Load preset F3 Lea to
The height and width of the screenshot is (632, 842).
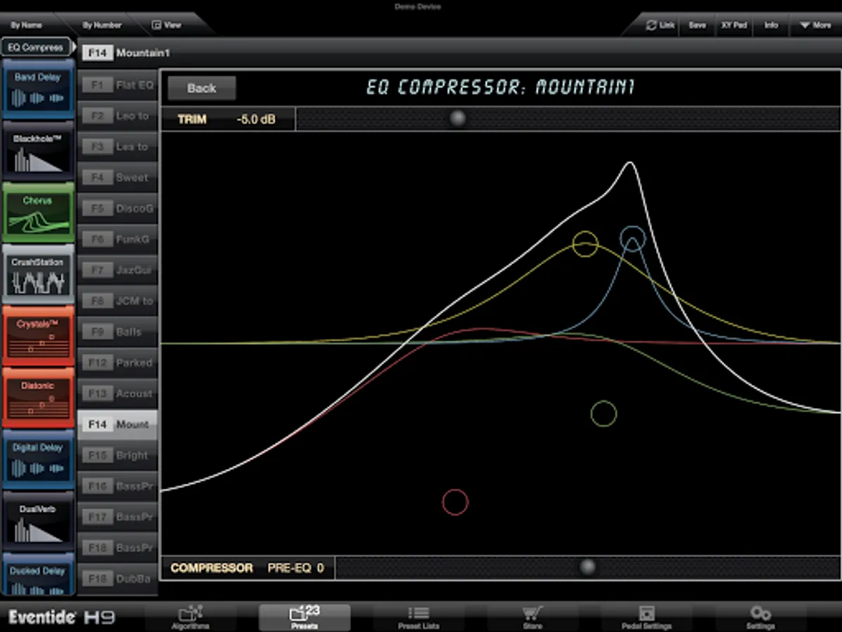point(118,147)
